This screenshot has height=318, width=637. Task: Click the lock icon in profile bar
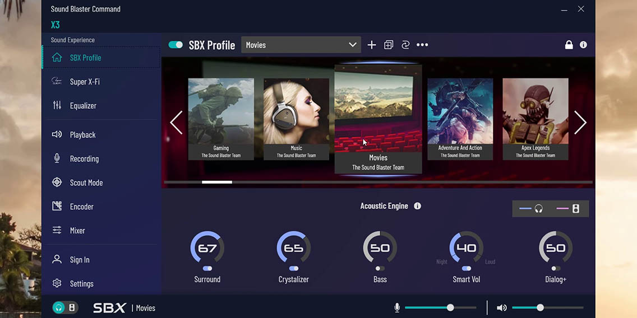click(569, 45)
